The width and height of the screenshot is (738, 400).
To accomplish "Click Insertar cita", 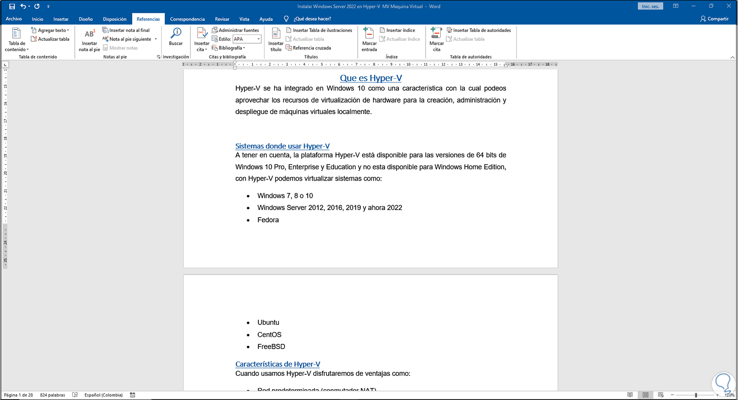I will coord(202,40).
